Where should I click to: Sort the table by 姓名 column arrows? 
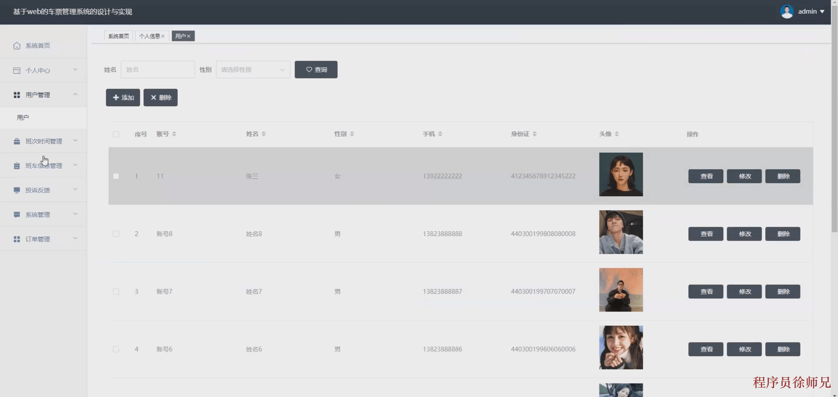click(x=264, y=134)
